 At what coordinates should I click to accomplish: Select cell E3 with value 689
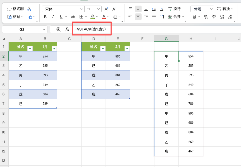[x=118, y=65]
